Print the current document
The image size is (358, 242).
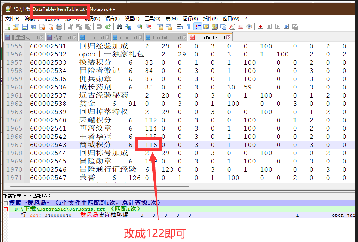pos(59,27)
